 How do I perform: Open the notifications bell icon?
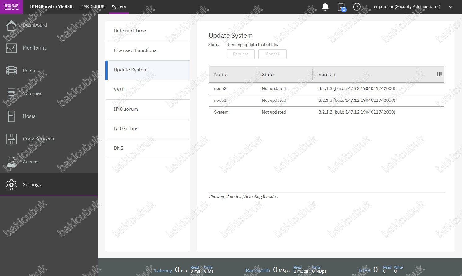(325, 7)
